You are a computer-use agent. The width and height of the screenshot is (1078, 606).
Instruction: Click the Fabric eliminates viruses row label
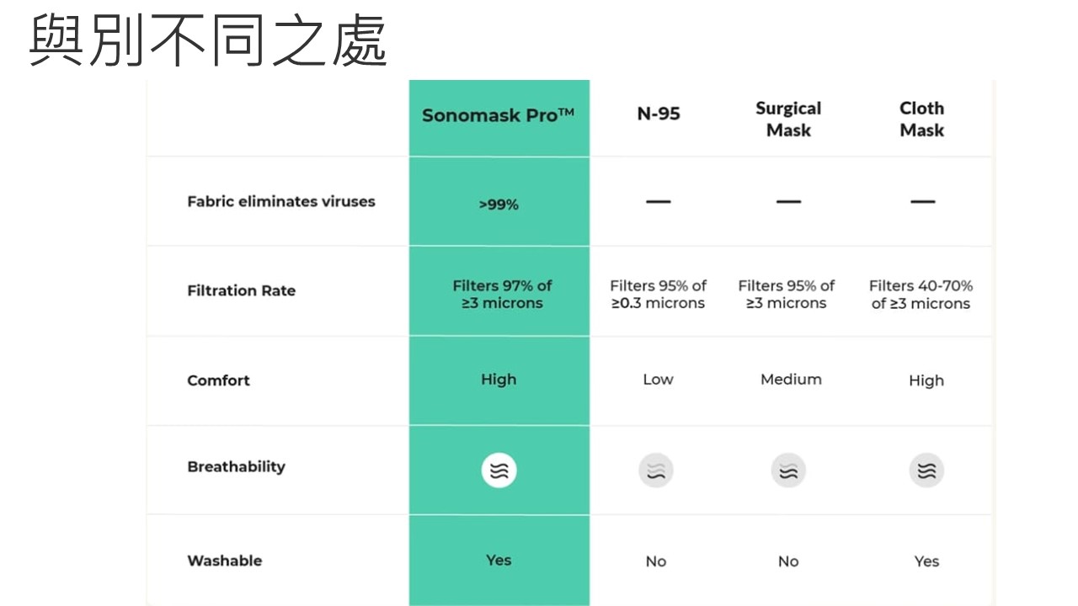(281, 202)
